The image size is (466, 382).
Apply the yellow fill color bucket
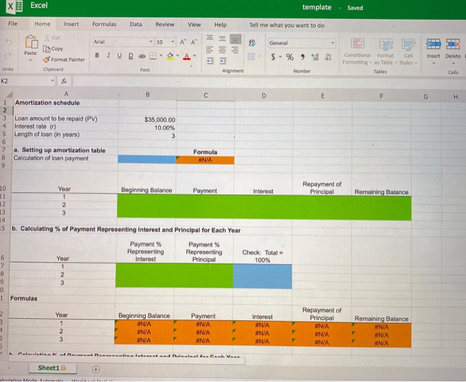(170, 56)
